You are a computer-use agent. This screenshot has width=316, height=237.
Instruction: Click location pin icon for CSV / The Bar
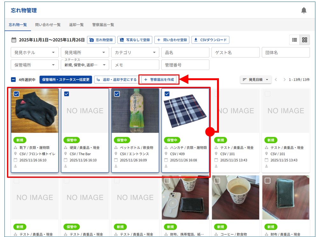point(66,154)
